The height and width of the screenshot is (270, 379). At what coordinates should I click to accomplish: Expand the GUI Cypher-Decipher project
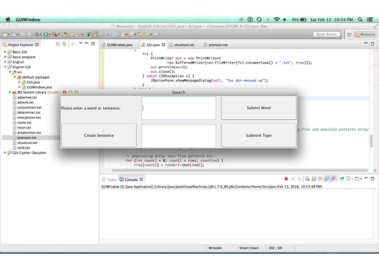click(x=5, y=152)
